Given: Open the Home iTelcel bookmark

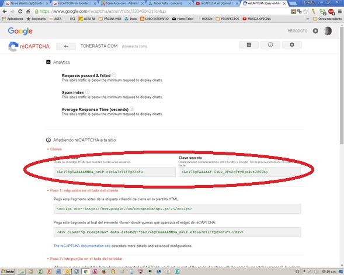Looking at the screenshot, I should point(183,19).
